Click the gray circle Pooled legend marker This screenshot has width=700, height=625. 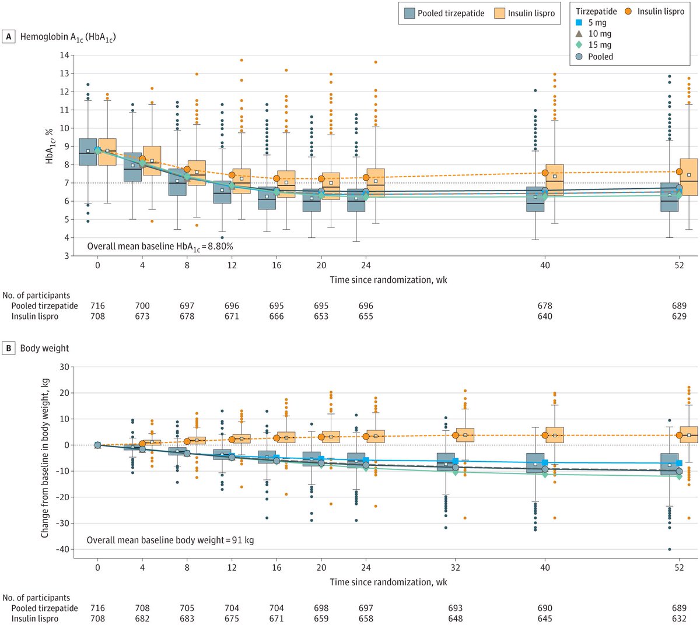(579, 57)
